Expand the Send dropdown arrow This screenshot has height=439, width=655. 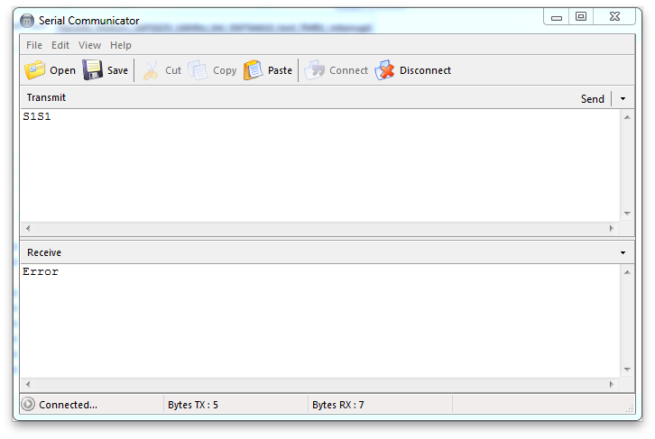click(623, 99)
